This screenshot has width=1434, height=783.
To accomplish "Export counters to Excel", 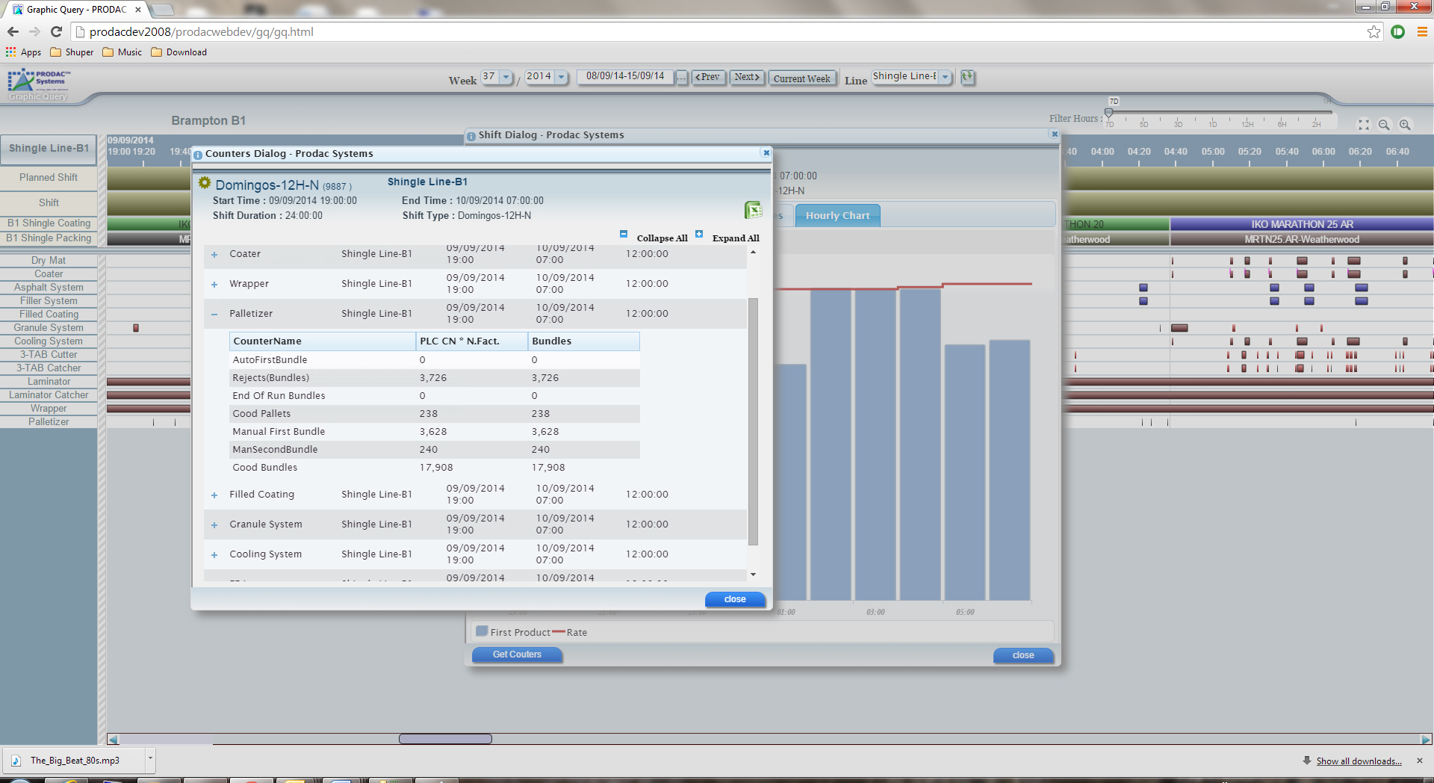I will (x=753, y=211).
